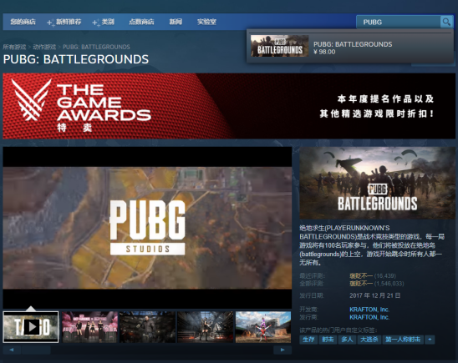Open publisher KRAFTON, Inc. link
Screen dimensions: 458x363
coord(369,317)
